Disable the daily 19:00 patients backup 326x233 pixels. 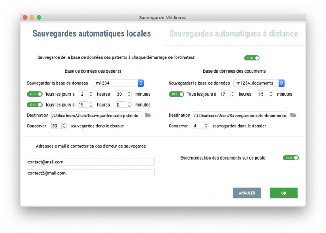pos(35,105)
